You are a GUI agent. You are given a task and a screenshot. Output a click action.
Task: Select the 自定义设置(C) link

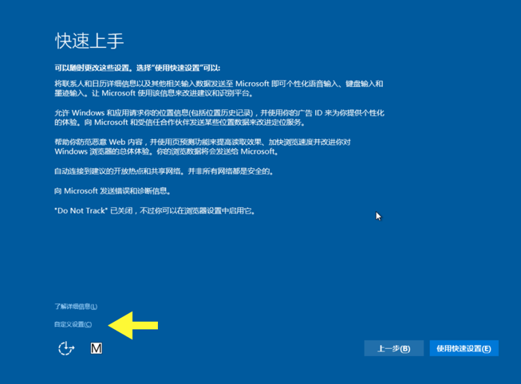pyautogui.click(x=73, y=324)
